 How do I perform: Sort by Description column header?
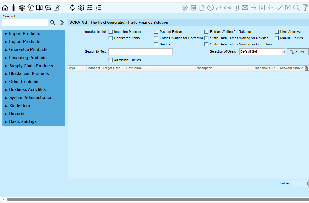coord(224,68)
